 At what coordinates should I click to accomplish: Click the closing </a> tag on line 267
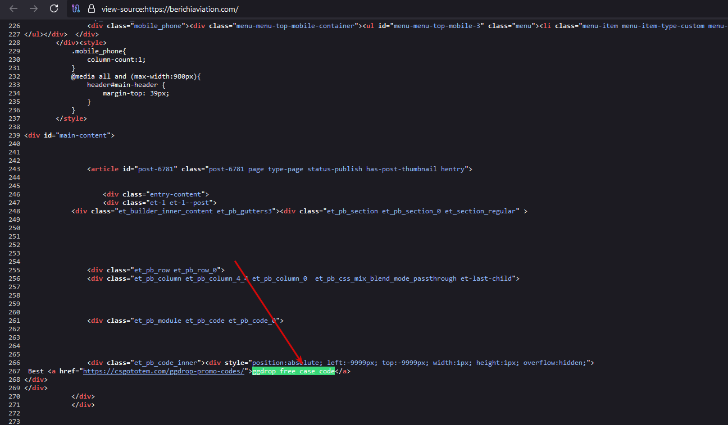pyautogui.click(x=343, y=371)
